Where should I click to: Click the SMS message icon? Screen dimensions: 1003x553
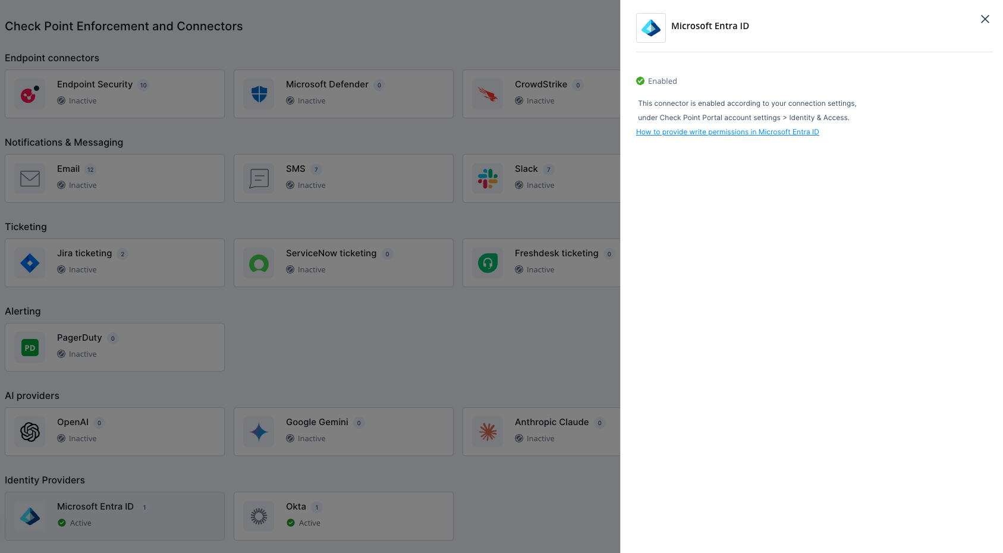[x=259, y=178]
